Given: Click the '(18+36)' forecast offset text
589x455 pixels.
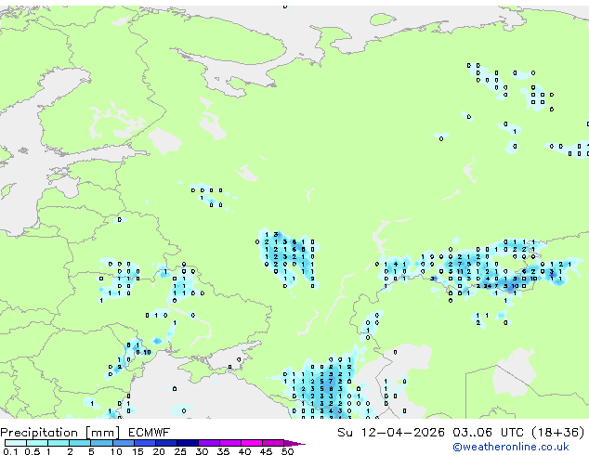Looking at the screenshot, I should tap(558, 433).
